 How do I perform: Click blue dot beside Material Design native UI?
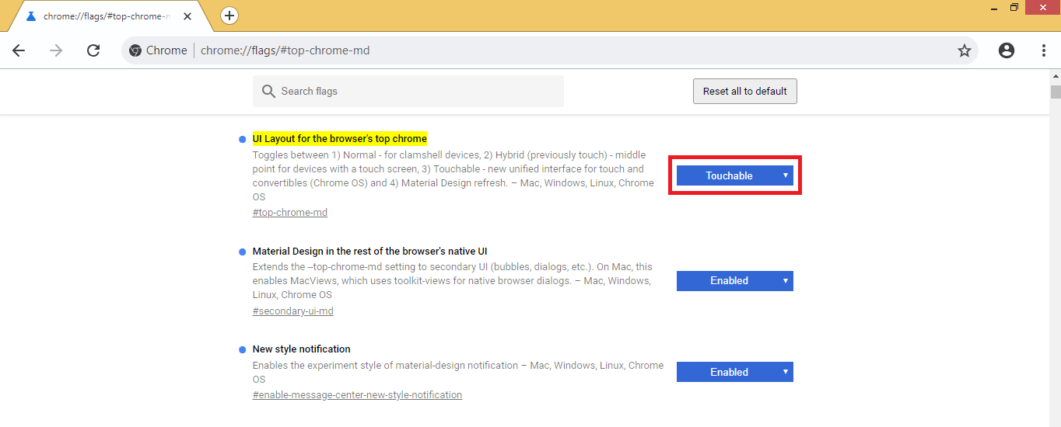243,252
